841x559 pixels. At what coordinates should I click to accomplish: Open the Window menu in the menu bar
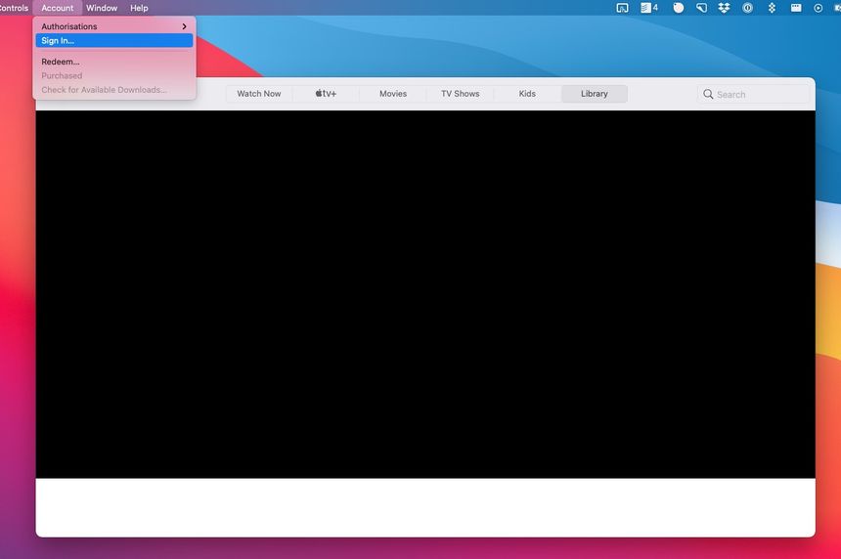point(102,8)
